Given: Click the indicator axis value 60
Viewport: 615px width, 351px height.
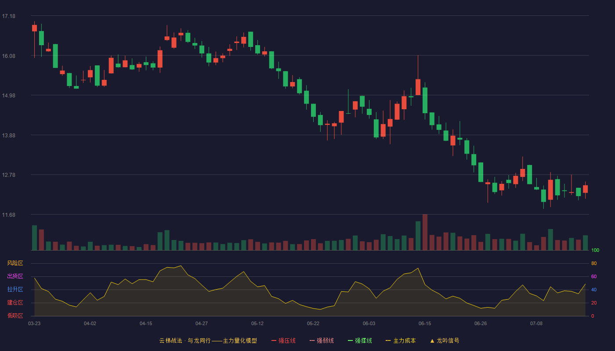Looking at the screenshot, I should (594, 276).
